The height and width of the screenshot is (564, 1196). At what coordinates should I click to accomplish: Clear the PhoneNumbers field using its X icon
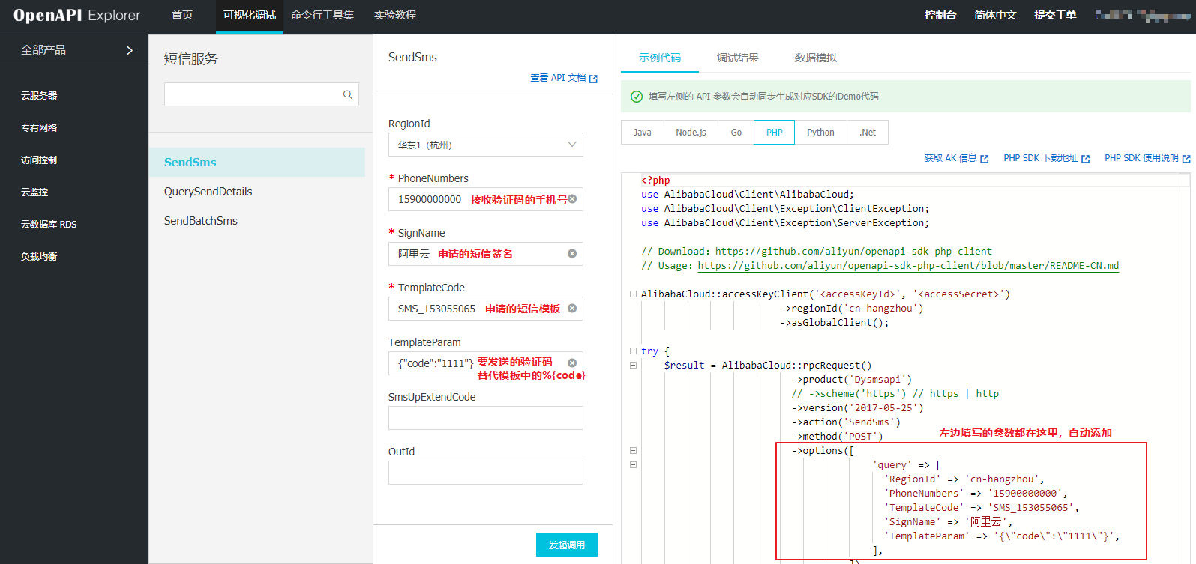572,198
